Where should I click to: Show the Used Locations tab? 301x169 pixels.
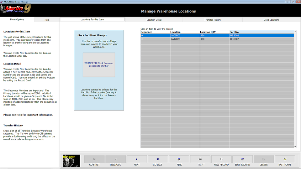[x=271, y=20]
